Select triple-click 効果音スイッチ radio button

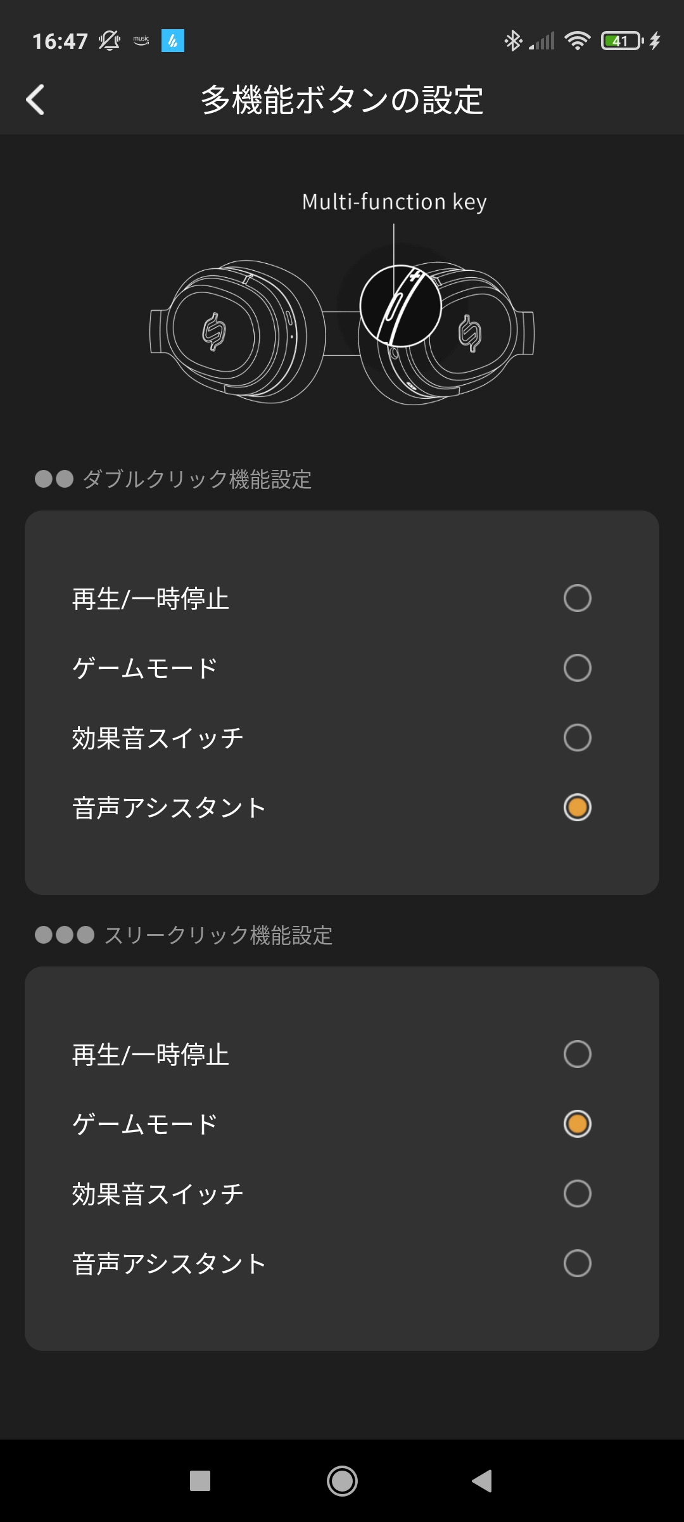tap(577, 1194)
